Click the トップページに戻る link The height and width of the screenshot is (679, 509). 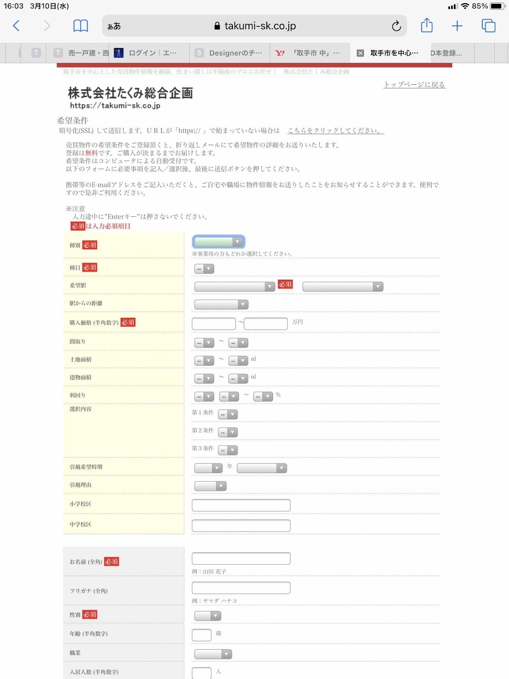click(414, 84)
